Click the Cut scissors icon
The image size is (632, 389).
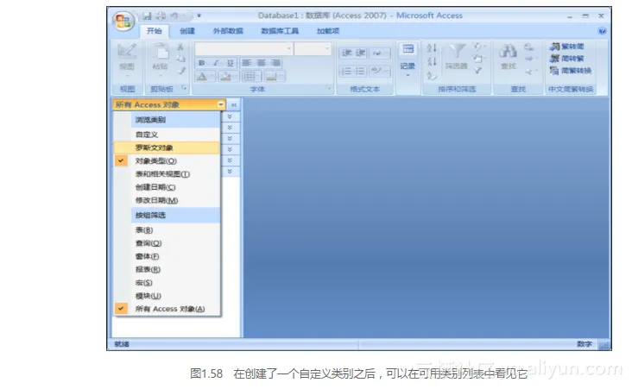click(x=180, y=47)
